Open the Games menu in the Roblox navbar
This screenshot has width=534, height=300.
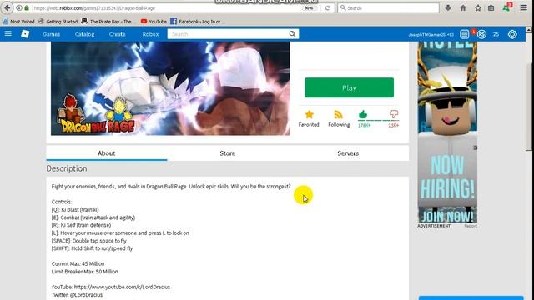click(52, 34)
